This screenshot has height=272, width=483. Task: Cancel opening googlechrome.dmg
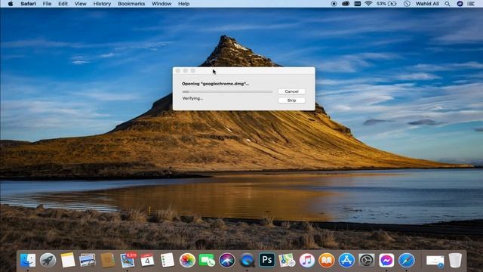[x=291, y=91]
